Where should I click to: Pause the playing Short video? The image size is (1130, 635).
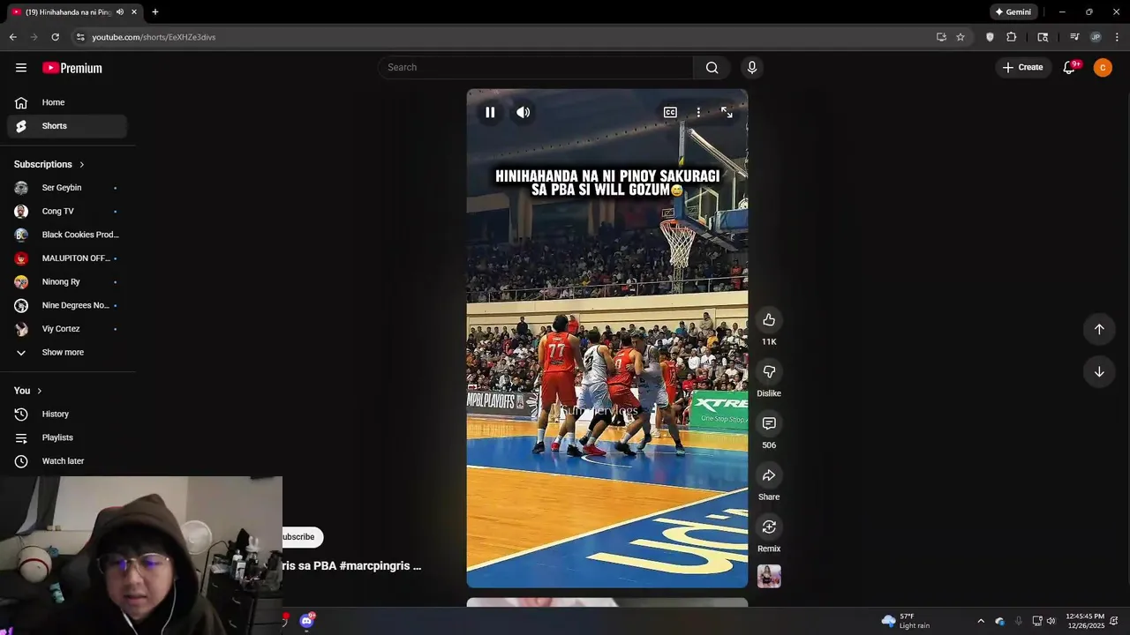[490, 112]
